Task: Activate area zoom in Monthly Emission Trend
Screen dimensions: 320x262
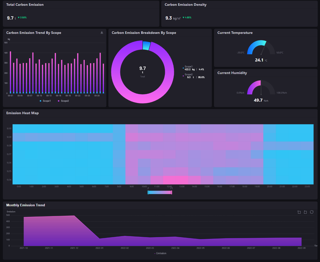Action: tap(299, 212)
